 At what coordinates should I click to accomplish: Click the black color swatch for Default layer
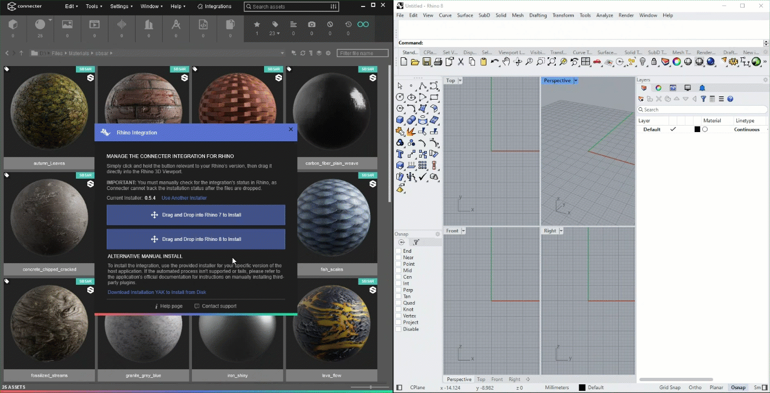697,129
